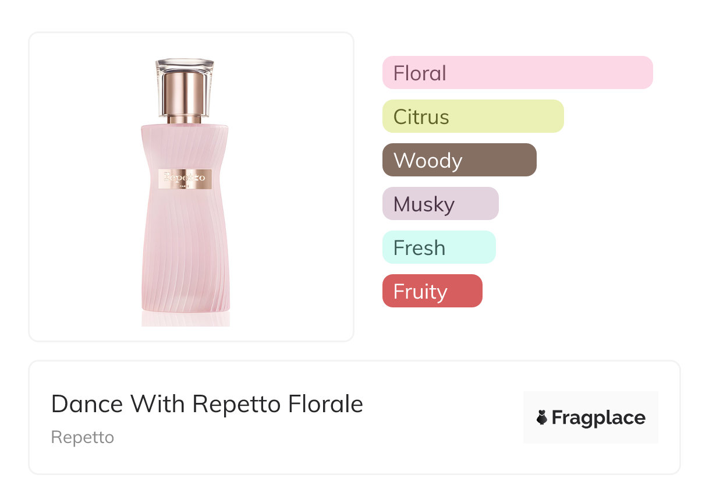Image resolution: width=709 pixels, height=503 pixels.
Task: Choose the brown Woody accord bar
Action: pyautogui.click(x=459, y=160)
